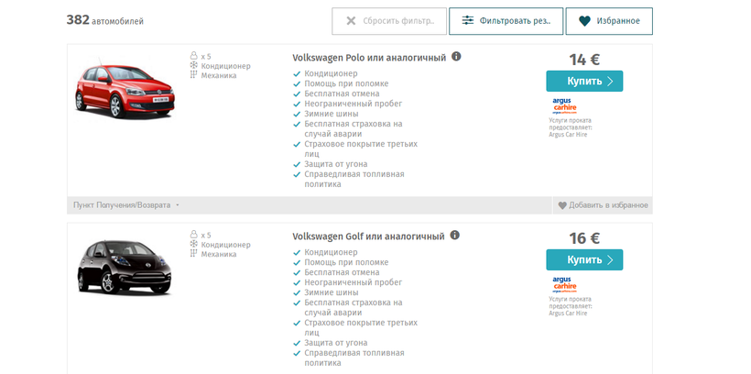Image resolution: width=751 pixels, height=374 pixels.
Task: Open the Фильтровать results filter panel
Action: [506, 21]
